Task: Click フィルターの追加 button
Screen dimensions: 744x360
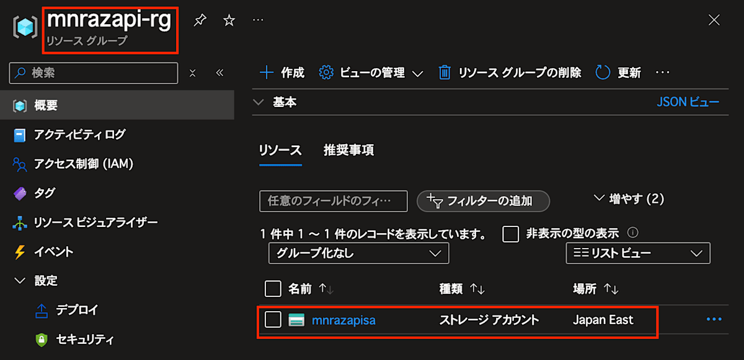Action: [483, 201]
